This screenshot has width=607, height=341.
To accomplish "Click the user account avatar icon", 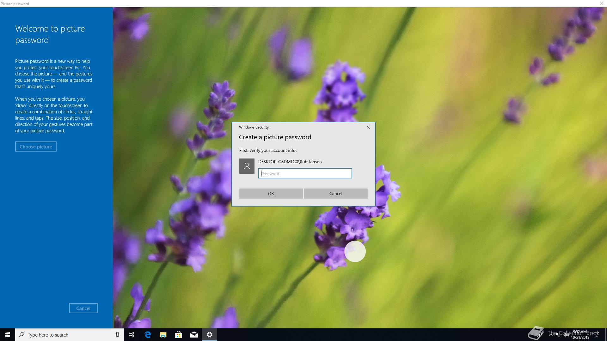I will tap(247, 166).
